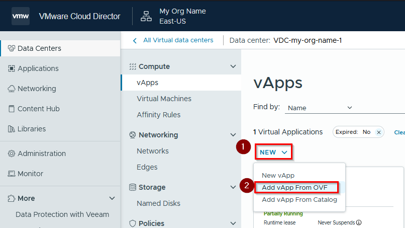Click the Monitor laptop icon

coord(12,174)
